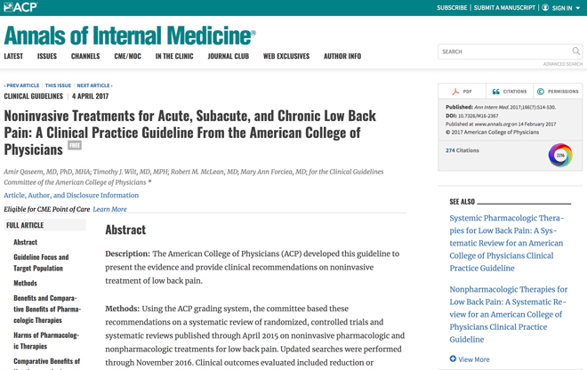587x370 pixels.
Task: Open the 274 Citations link
Action: (462, 150)
